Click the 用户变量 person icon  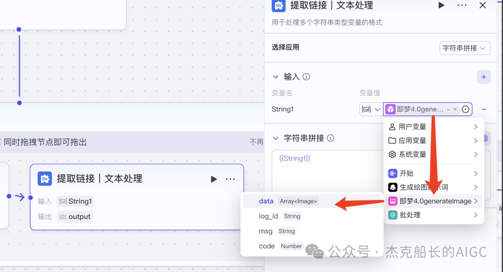click(x=392, y=127)
